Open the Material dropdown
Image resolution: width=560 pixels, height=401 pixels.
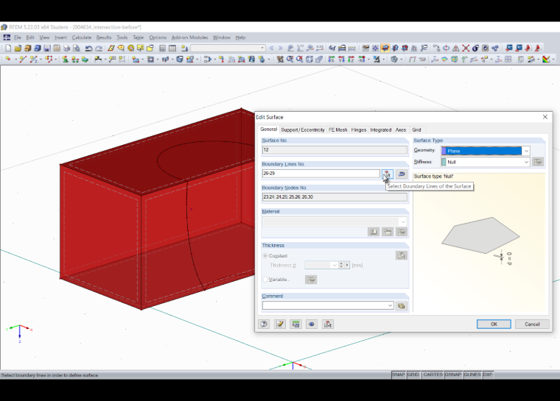(403, 221)
